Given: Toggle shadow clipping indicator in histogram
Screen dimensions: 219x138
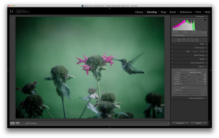Looking at the screenshot, I should [x=173, y=20].
